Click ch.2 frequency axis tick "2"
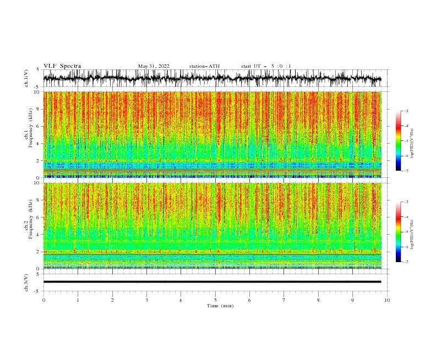Viewport: 436px width, 337px height. click(x=38, y=252)
